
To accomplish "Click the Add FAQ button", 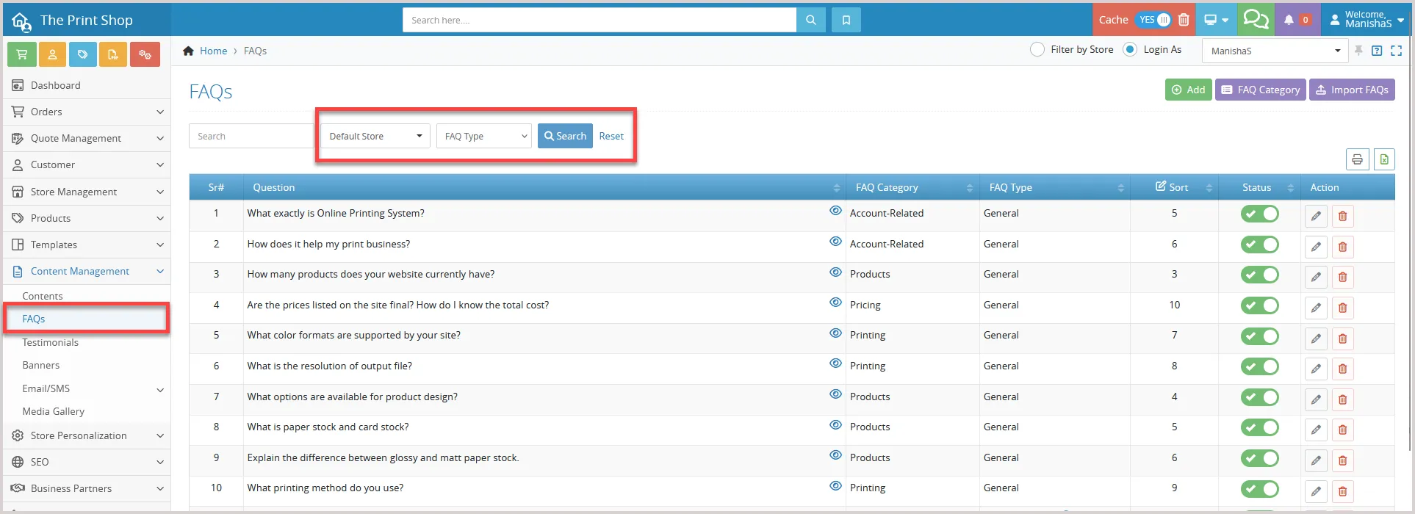I will click(x=1188, y=90).
